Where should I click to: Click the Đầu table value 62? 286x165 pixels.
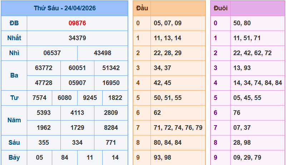157,113
